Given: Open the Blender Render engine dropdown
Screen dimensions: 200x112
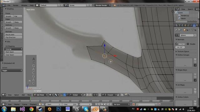Looking at the screenshot, I should [103, 5].
